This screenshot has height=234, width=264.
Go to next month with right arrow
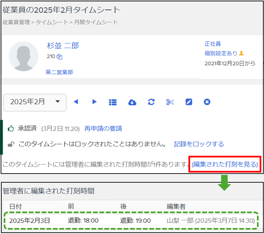(94, 102)
